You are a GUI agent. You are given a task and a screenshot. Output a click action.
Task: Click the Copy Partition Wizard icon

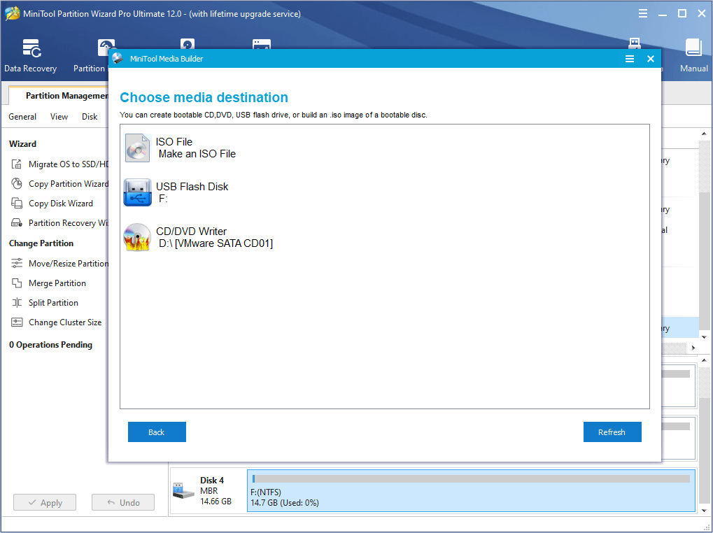17,183
